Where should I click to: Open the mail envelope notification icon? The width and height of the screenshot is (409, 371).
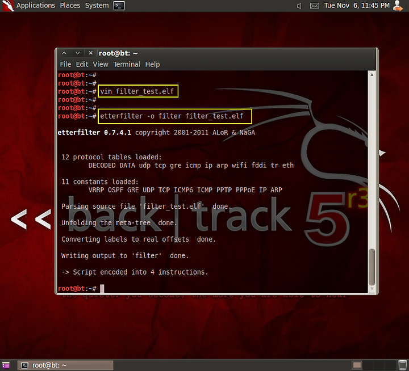tap(314, 6)
